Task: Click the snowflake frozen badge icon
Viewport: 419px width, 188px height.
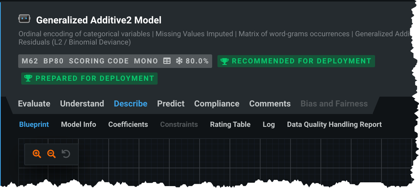Action: 179,61
